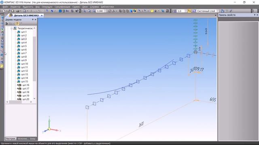Switch to the Исполне... tab
The width and height of the screenshot is (259, 145).
[x=23, y=139]
